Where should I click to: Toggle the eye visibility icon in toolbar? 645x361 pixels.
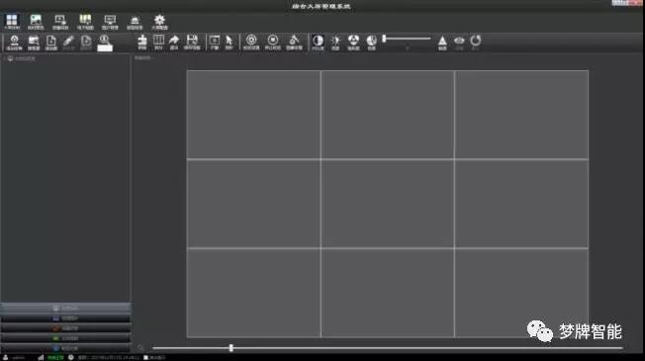[x=459, y=42]
